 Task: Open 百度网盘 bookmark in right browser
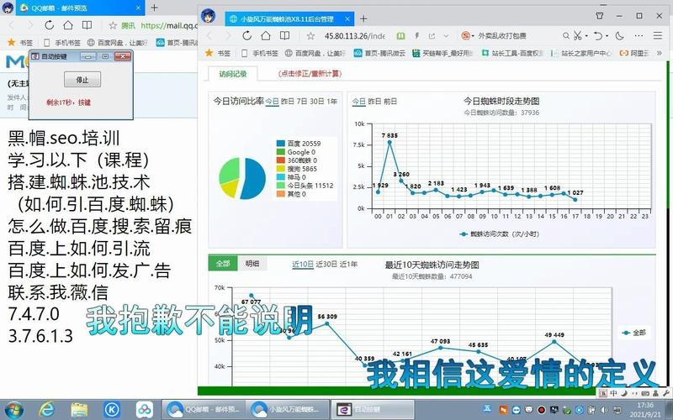point(315,53)
